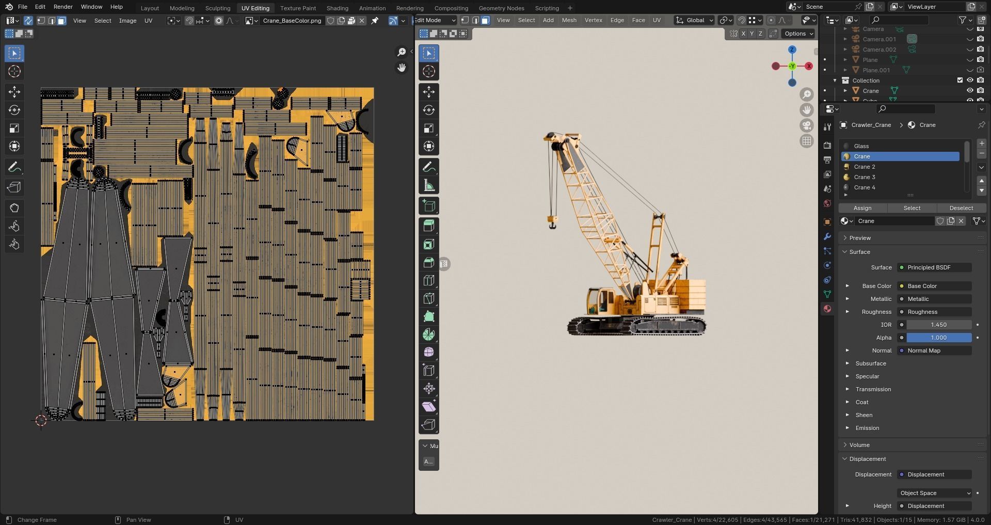The image size is (991, 525).
Task: Open the File menu
Action: tap(23, 7)
